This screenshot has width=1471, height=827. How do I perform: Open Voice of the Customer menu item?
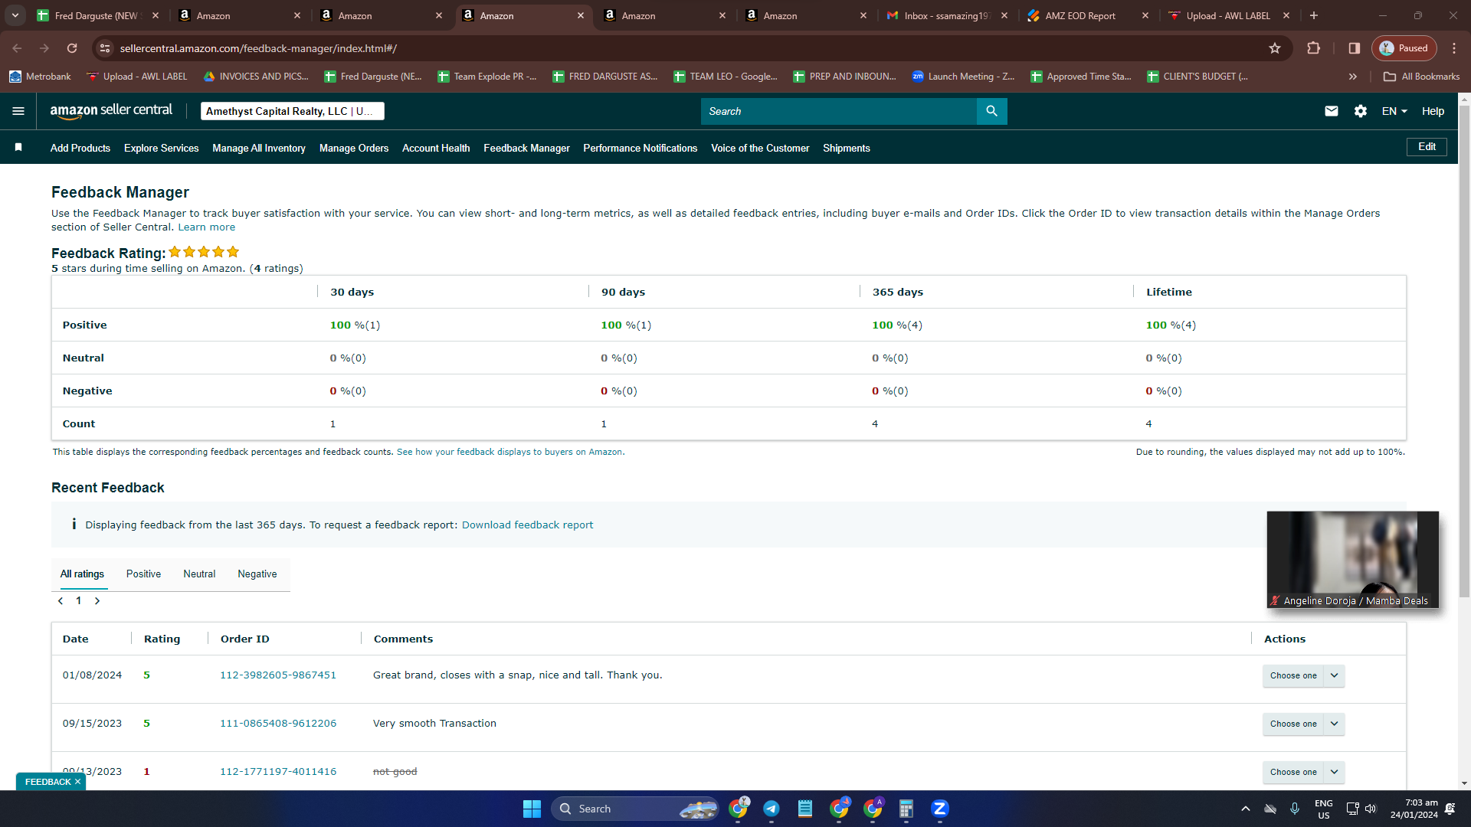[760, 148]
